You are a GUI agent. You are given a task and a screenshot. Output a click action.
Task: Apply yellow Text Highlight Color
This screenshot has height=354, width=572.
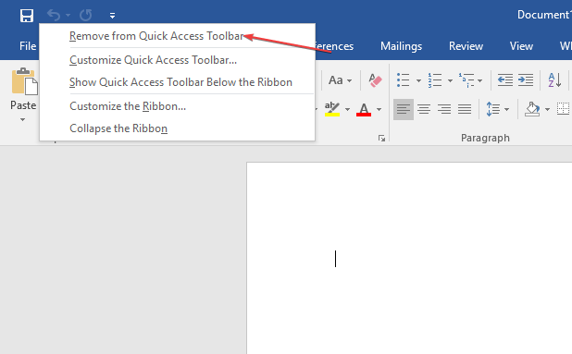pyautogui.click(x=332, y=109)
